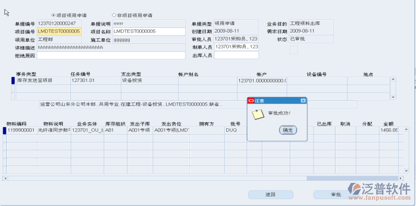Click the horizontal scrollbar thumb

point(353,179)
